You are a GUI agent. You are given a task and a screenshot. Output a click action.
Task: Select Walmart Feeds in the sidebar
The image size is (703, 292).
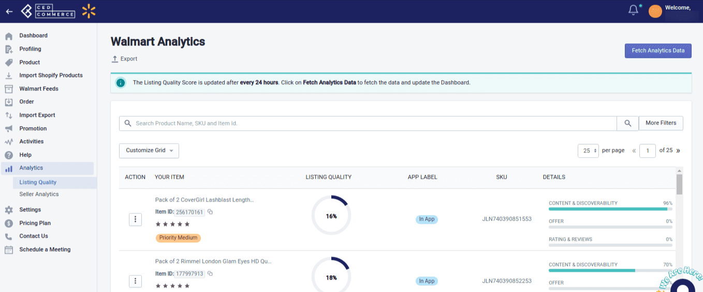(39, 89)
